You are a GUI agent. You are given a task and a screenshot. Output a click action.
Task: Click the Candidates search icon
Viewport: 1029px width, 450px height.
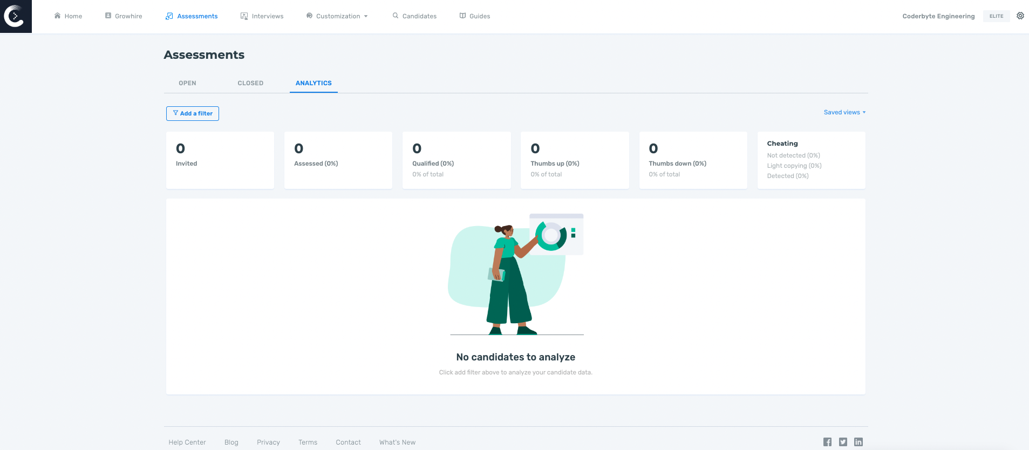pos(396,16)
